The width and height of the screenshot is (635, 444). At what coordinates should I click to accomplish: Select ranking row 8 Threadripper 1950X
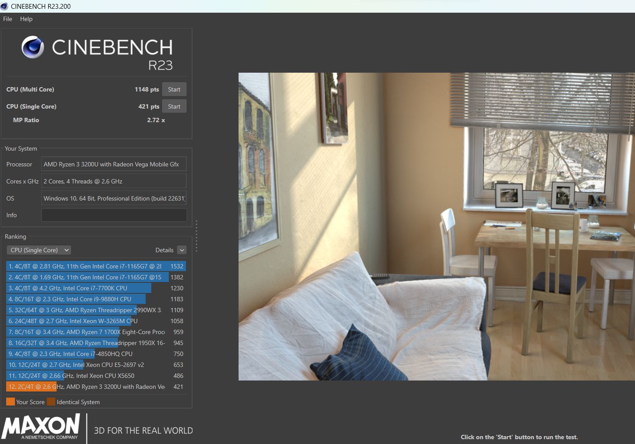(x=96, y=343)
